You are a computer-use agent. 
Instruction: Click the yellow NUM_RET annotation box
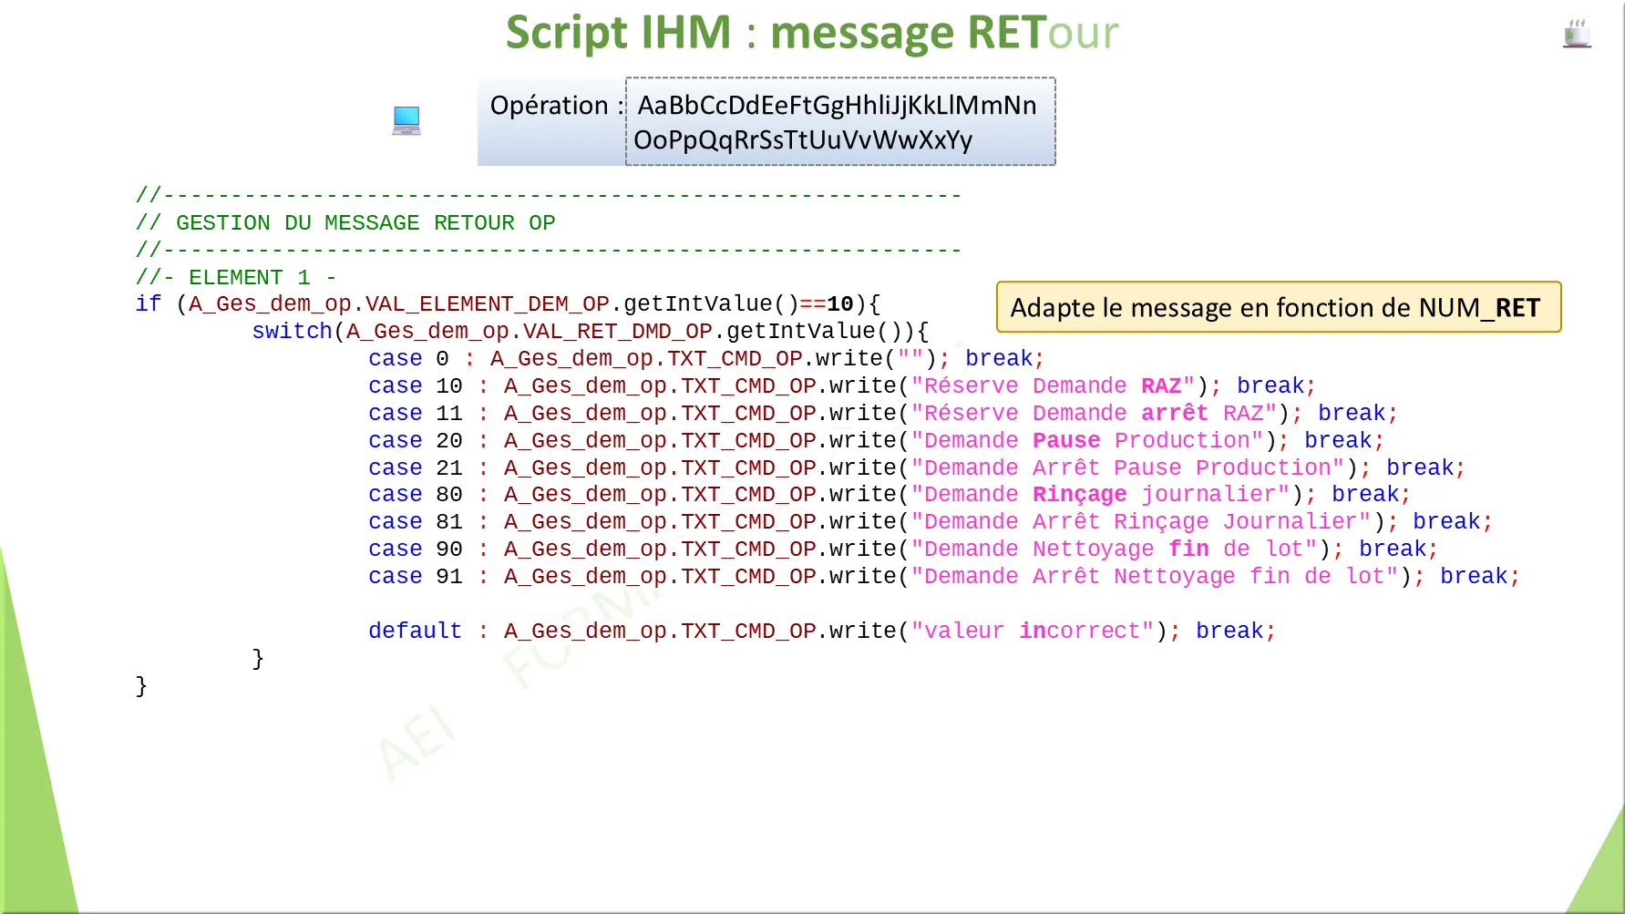point(1279,307)
